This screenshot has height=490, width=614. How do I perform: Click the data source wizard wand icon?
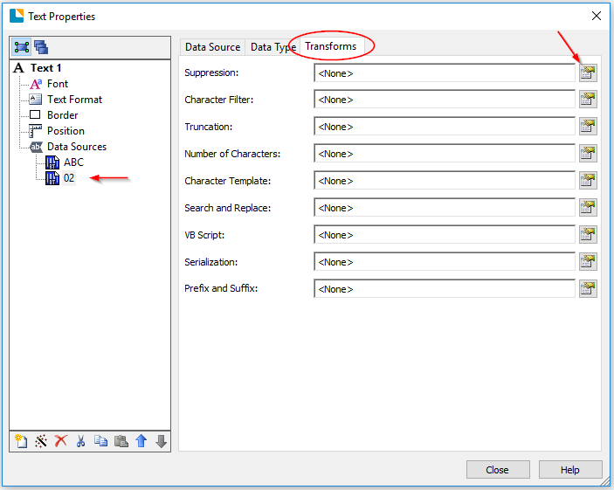41,441
